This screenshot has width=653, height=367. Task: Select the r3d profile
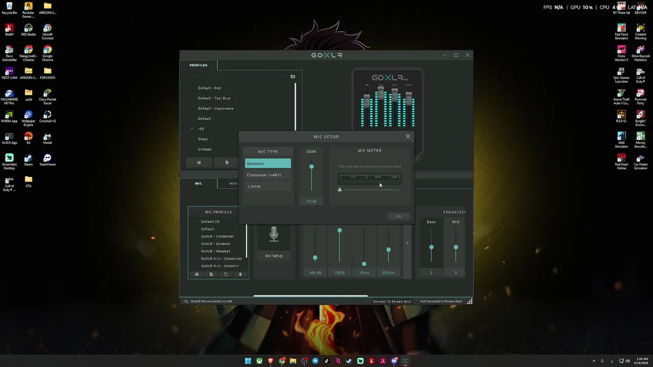(x=201, y=129)
